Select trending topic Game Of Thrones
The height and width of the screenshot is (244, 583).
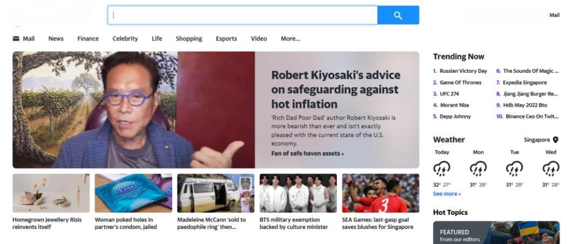pos(460,82)
